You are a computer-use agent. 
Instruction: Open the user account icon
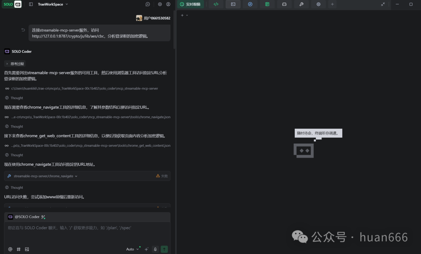point(168,4)
